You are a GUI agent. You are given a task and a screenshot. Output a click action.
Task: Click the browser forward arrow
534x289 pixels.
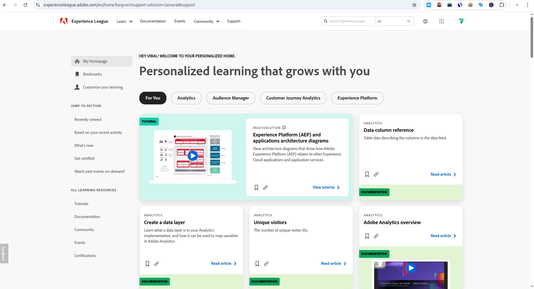[15, 5]
